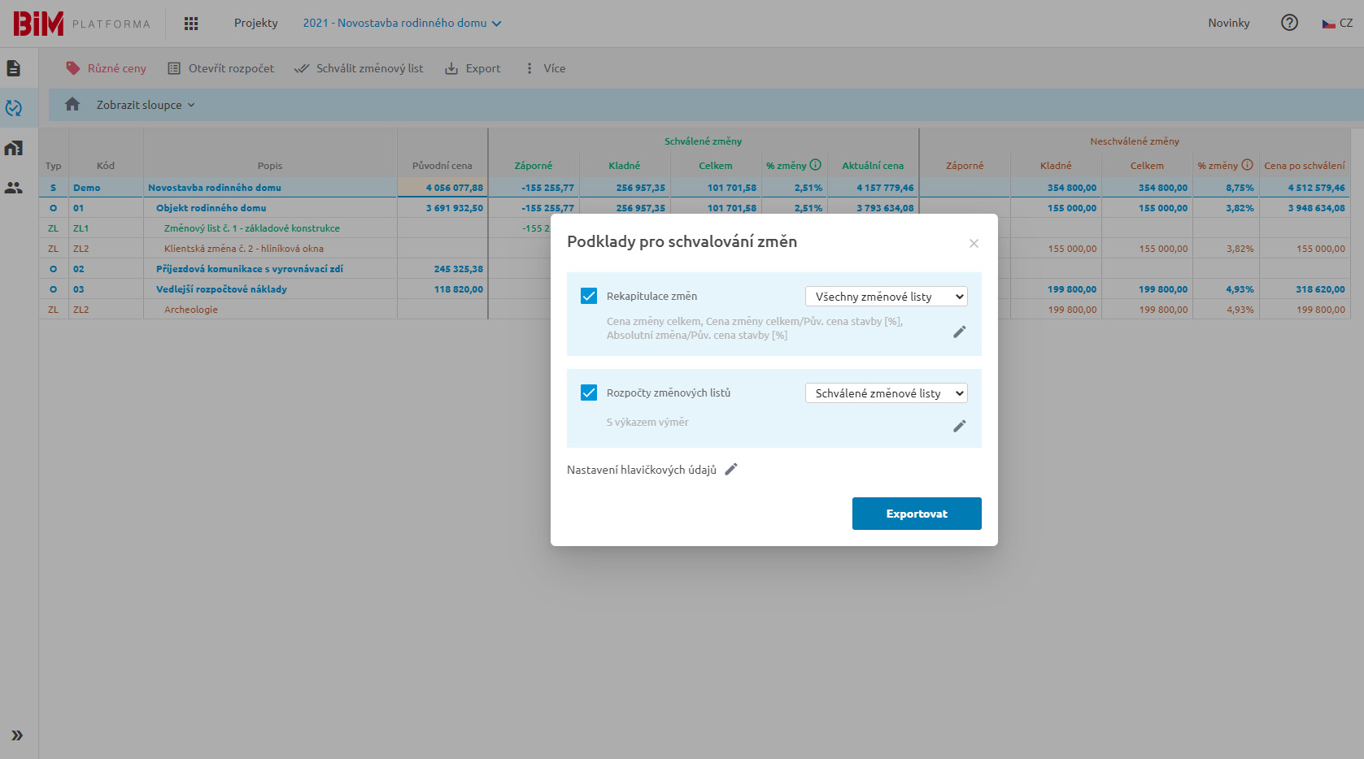
Task: Uncheck the Rozpočty změnových listů checkbox
Action: tap(589, 393)
